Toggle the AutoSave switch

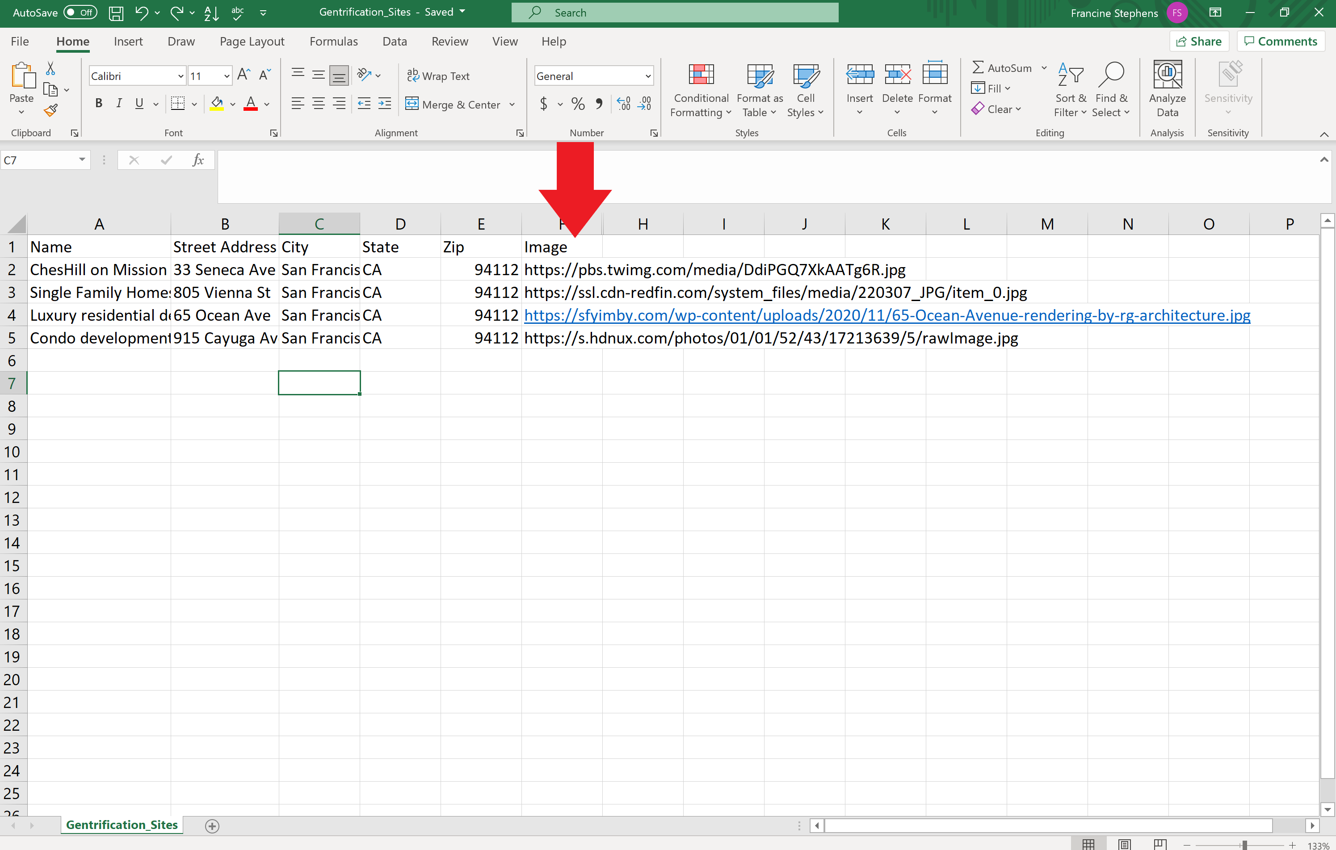(x=80, y=12)
